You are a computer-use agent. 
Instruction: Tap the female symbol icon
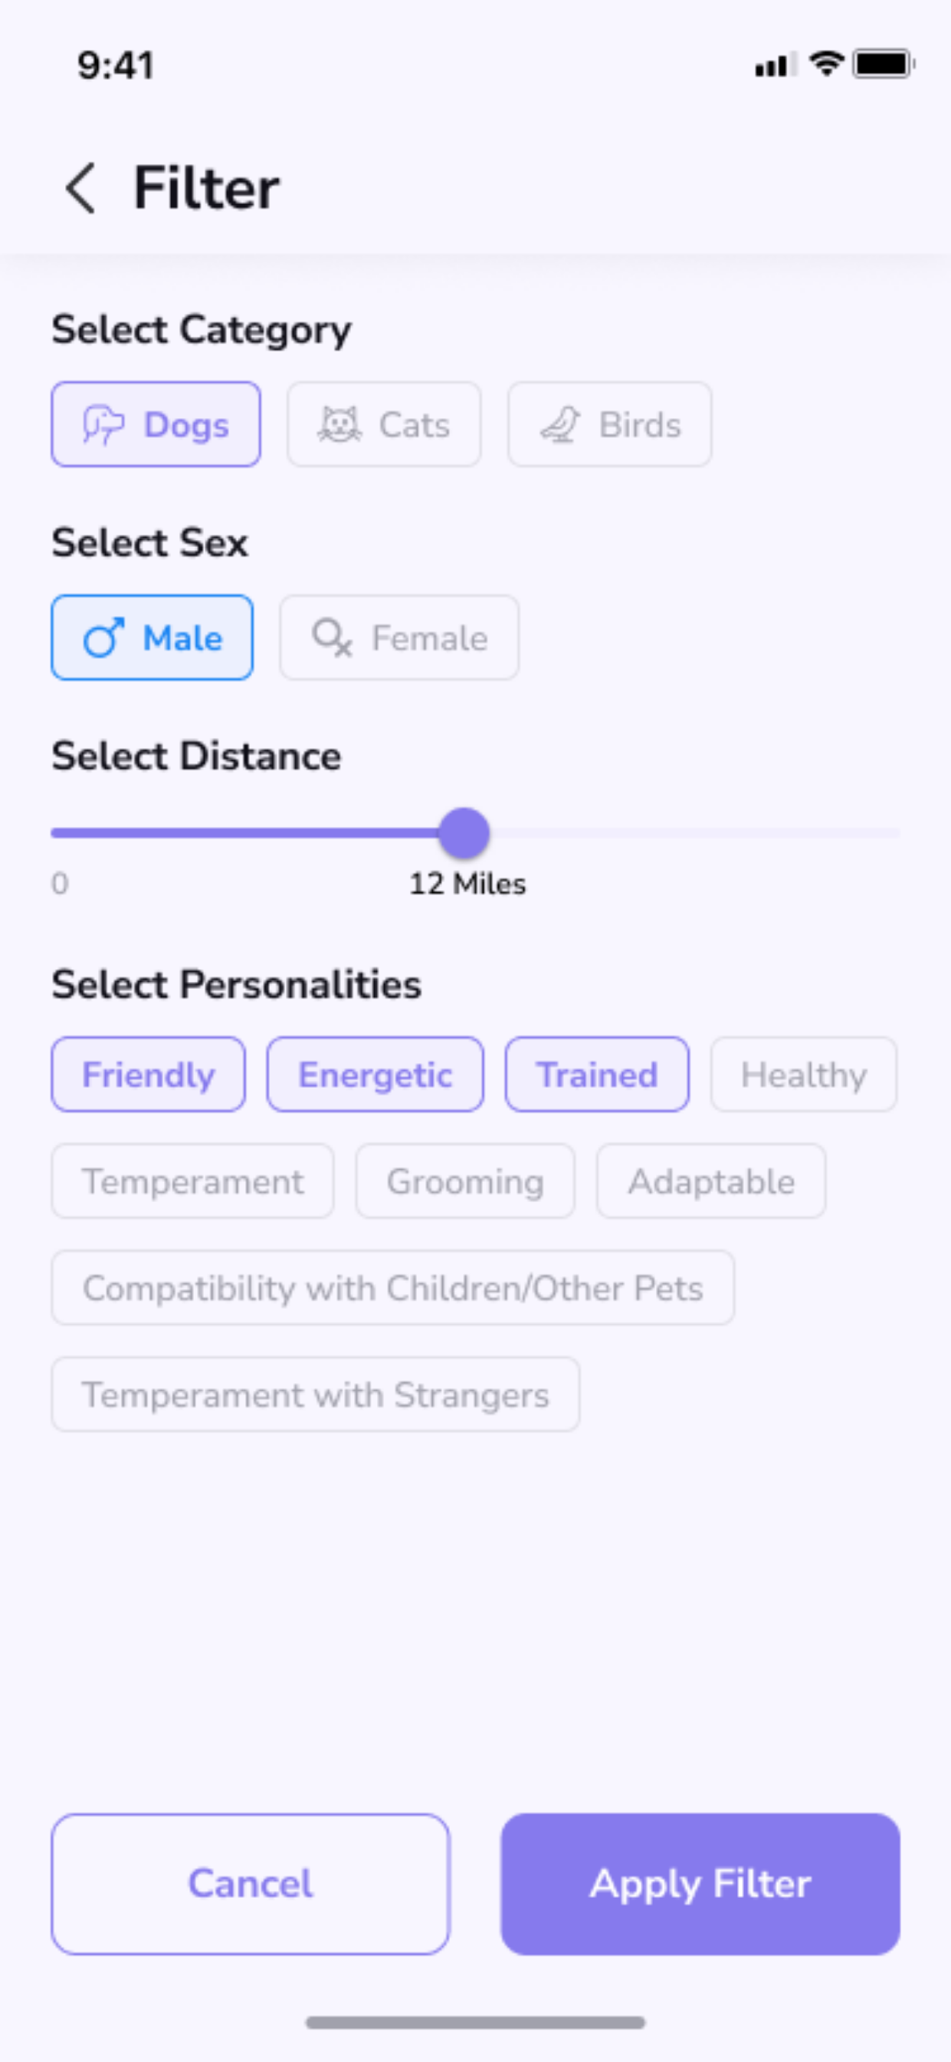click(332, 638)
